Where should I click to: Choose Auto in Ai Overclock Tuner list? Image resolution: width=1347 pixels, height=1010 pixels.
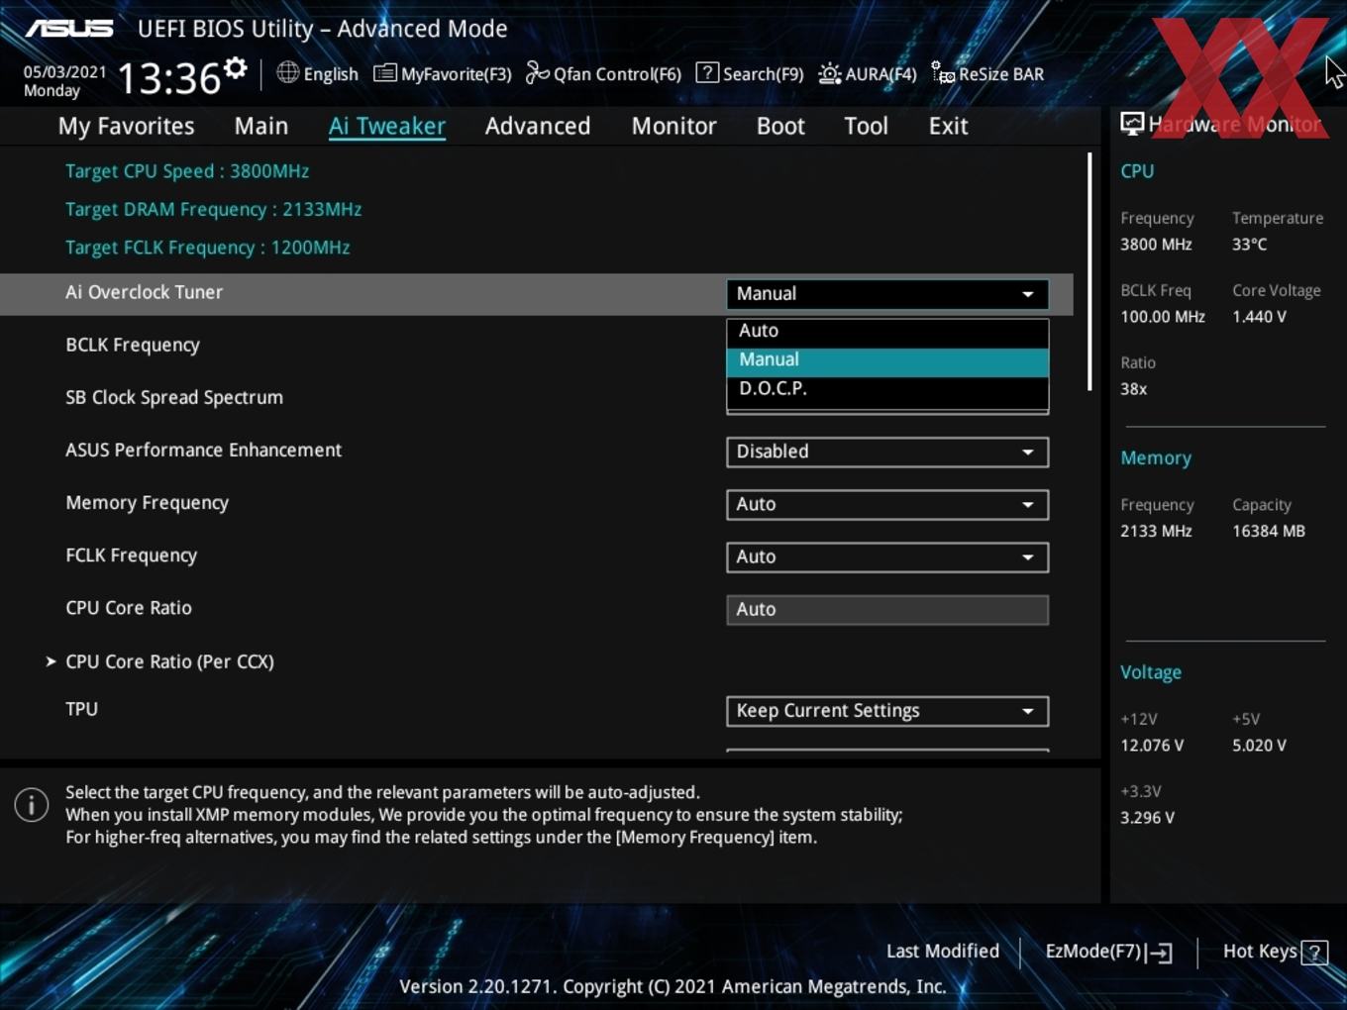tap(887, 331)
